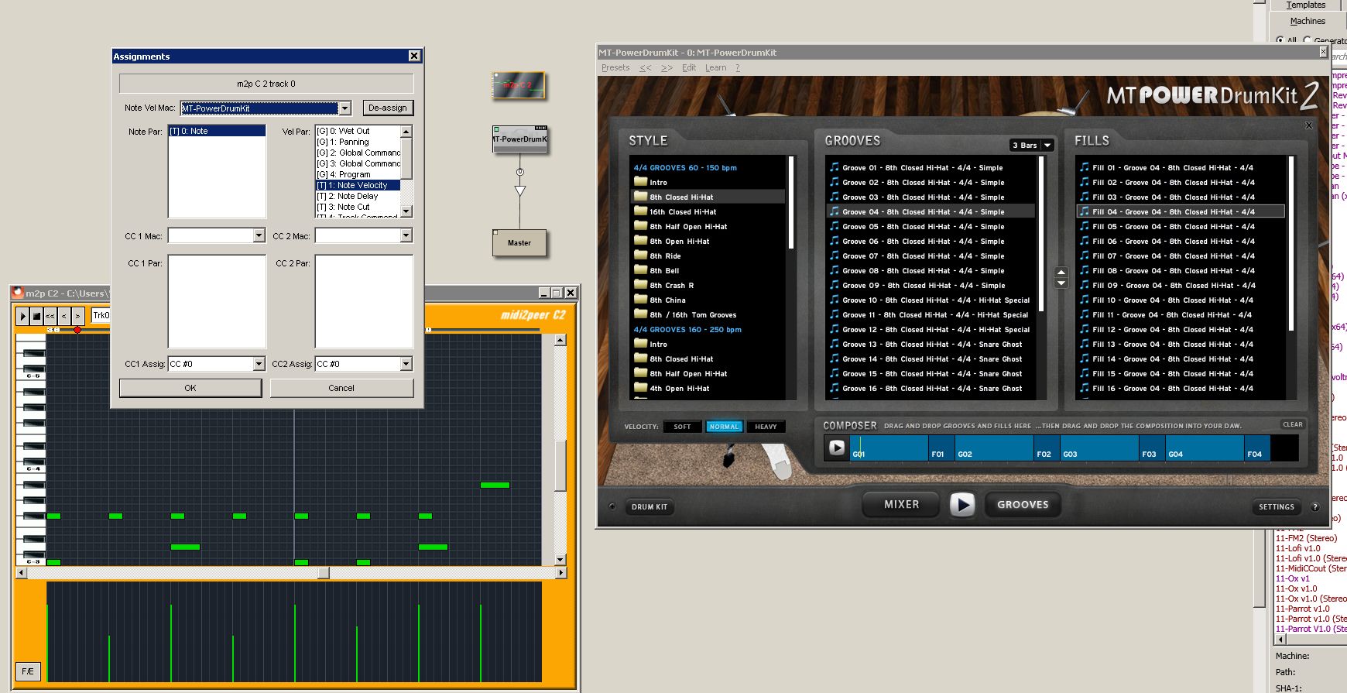This screenshot has width=1347, height=693.
Task: Select Groove 13 Snare Ghost
Action: tap(931, 344)
